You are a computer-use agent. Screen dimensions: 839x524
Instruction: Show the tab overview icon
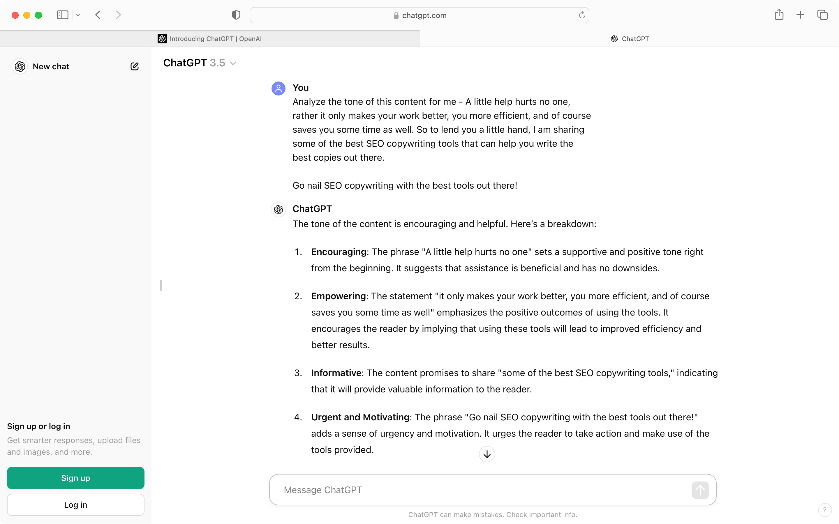(x=822, y=15)
